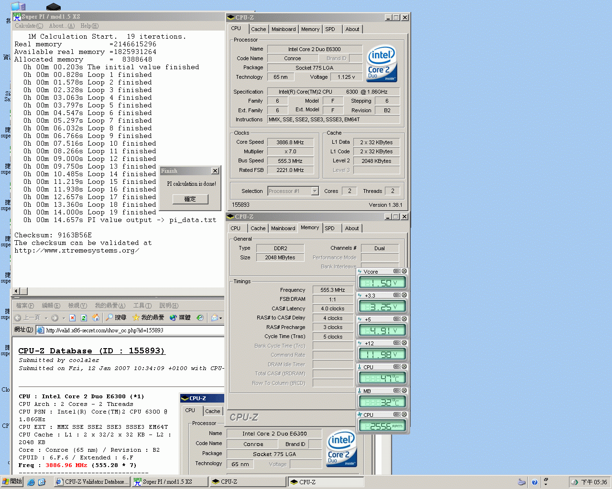Image resolution: width=612 pixels, height=489 pixels.
Task: Click the Channels # value Dual
Action: pos(380,248)
